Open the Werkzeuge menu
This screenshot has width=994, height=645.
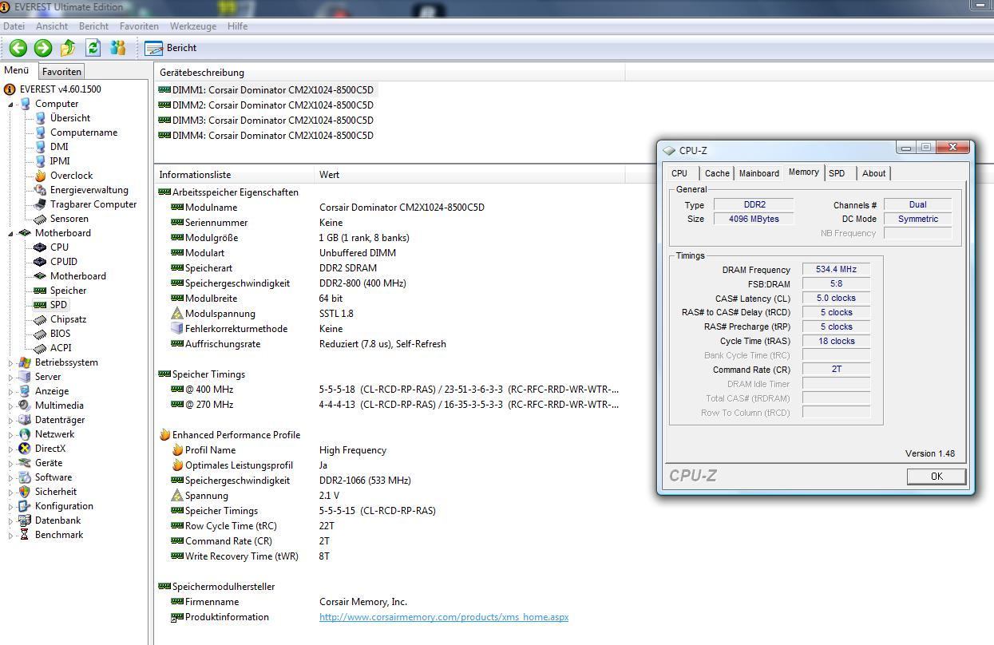click(193, 26)
